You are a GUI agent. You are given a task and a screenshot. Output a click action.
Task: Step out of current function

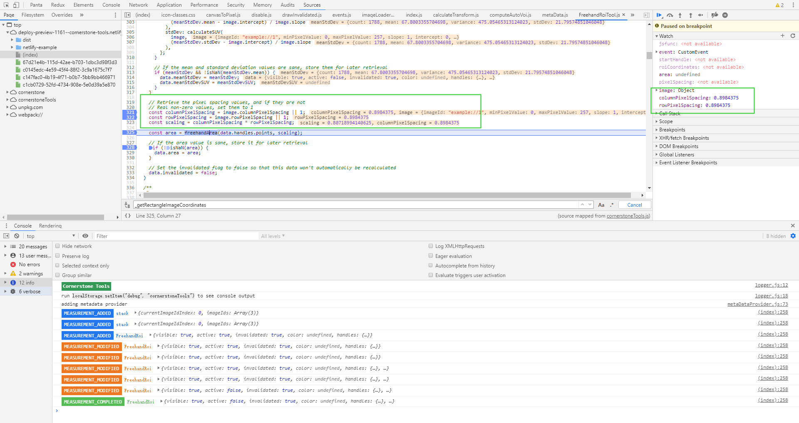690,15
